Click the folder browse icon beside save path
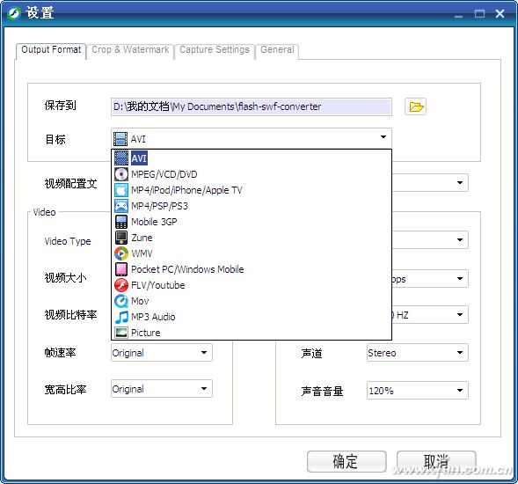 click(x=415, y=106)
